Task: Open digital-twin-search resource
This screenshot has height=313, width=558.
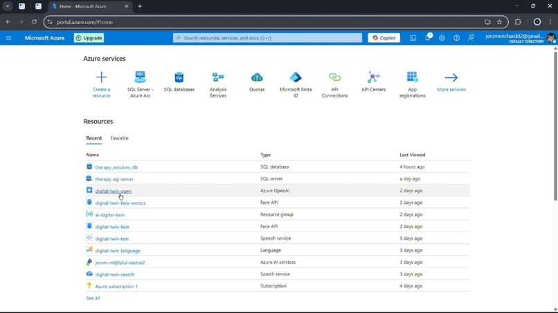Action: (115, 274)
